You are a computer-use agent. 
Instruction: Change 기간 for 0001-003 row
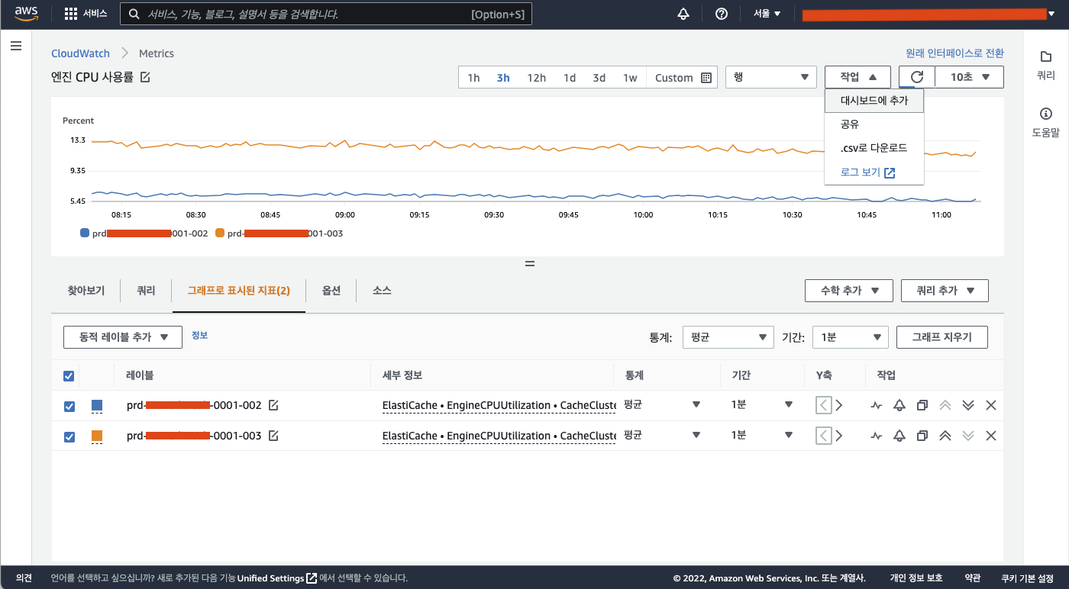click(x=762, y=435)
